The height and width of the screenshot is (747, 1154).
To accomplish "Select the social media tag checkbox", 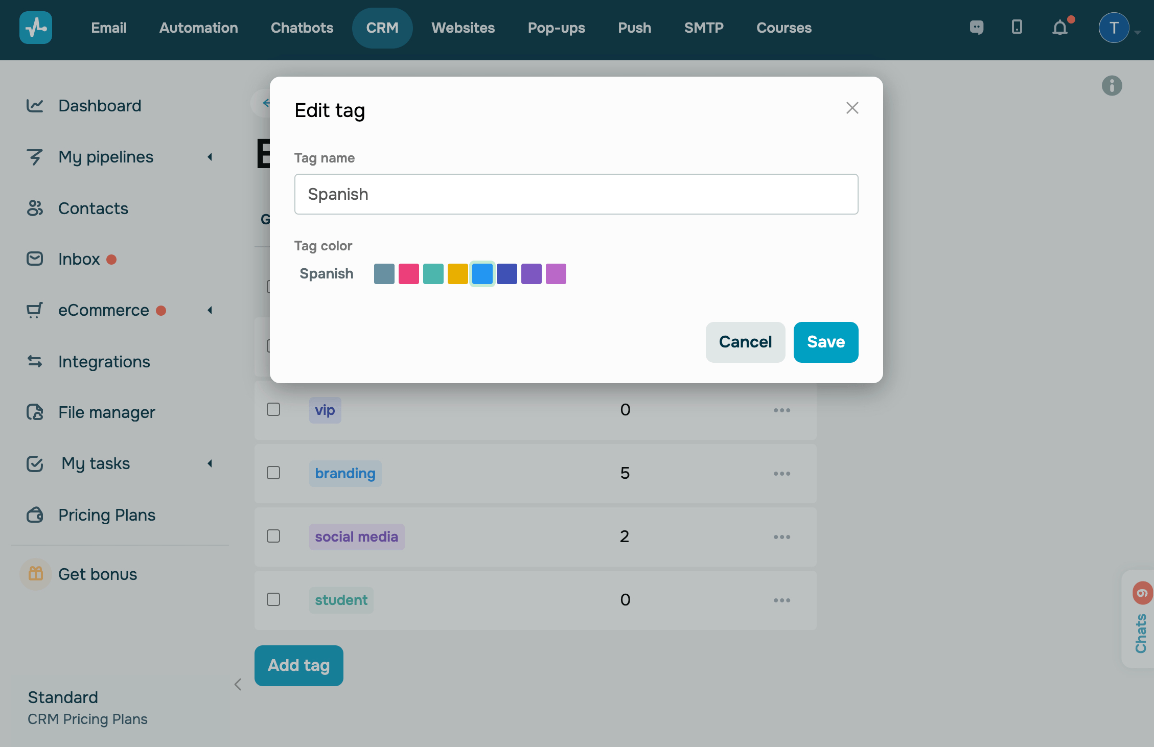I will point(273,536).
